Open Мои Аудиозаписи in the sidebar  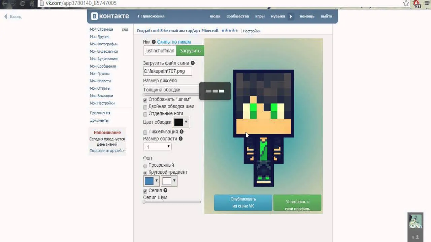104,59
